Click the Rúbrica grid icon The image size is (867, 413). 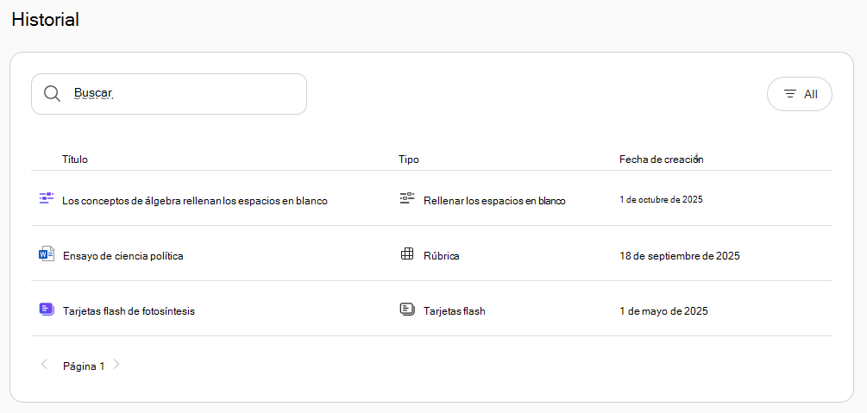(x=407, y=253)
